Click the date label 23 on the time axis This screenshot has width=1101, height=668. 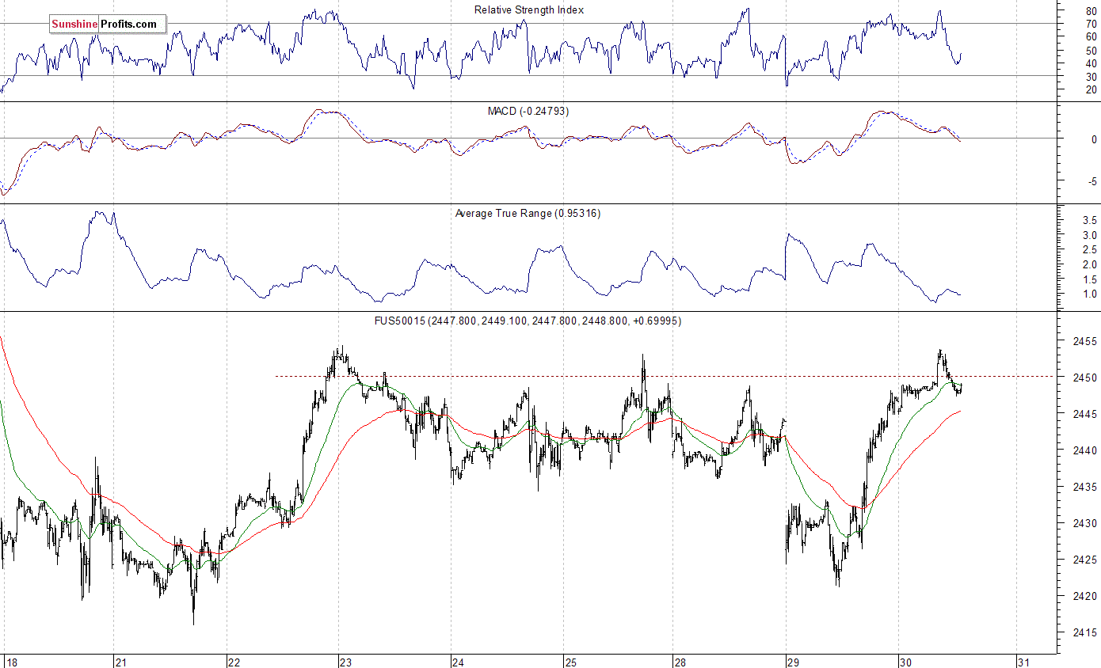tap(345, 661)
